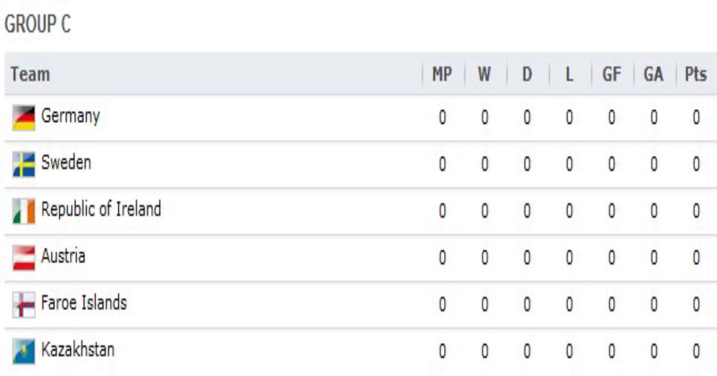Open the Germany team link
Viewport: 717px width, 376px height.
point(71,116)
